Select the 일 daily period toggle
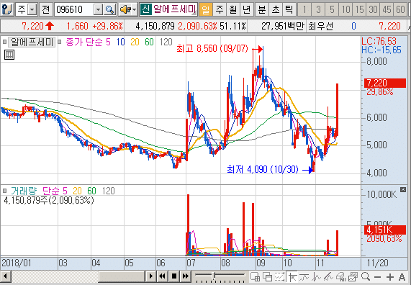The width and height of the screenshot is (411, 285). click(x=206, y=9)
